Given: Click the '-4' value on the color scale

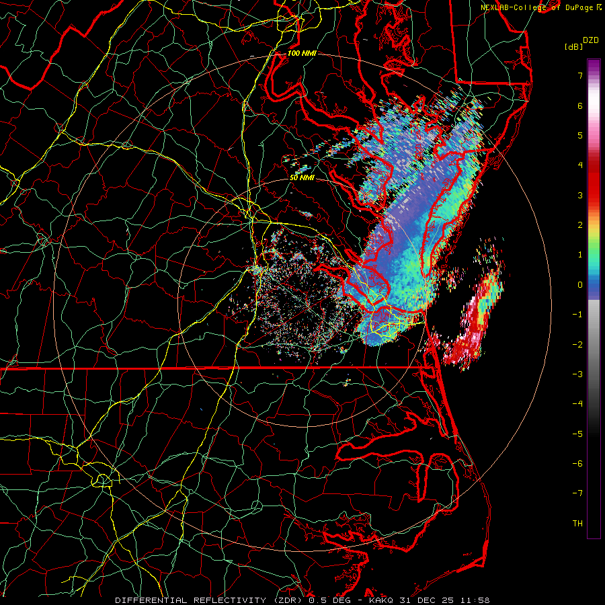Looking at the screenshot, I should click(577, 404).
